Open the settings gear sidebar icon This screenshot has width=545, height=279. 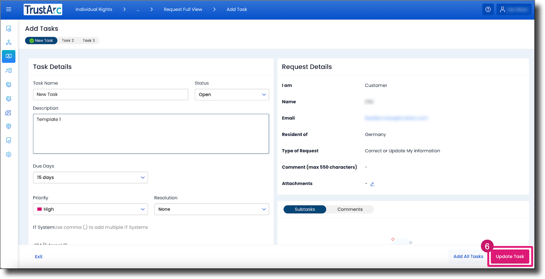9,154
